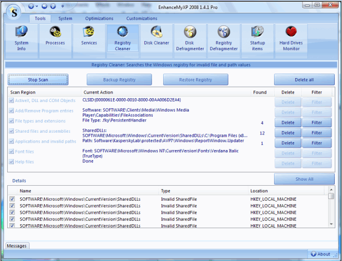Click the first blue globe quick-access icon
342x261 pixels.
pos(31,6)
